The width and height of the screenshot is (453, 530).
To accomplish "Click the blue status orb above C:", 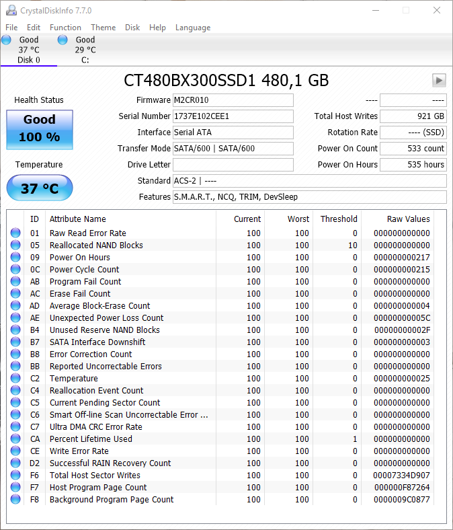I will [x=63, y=40].
